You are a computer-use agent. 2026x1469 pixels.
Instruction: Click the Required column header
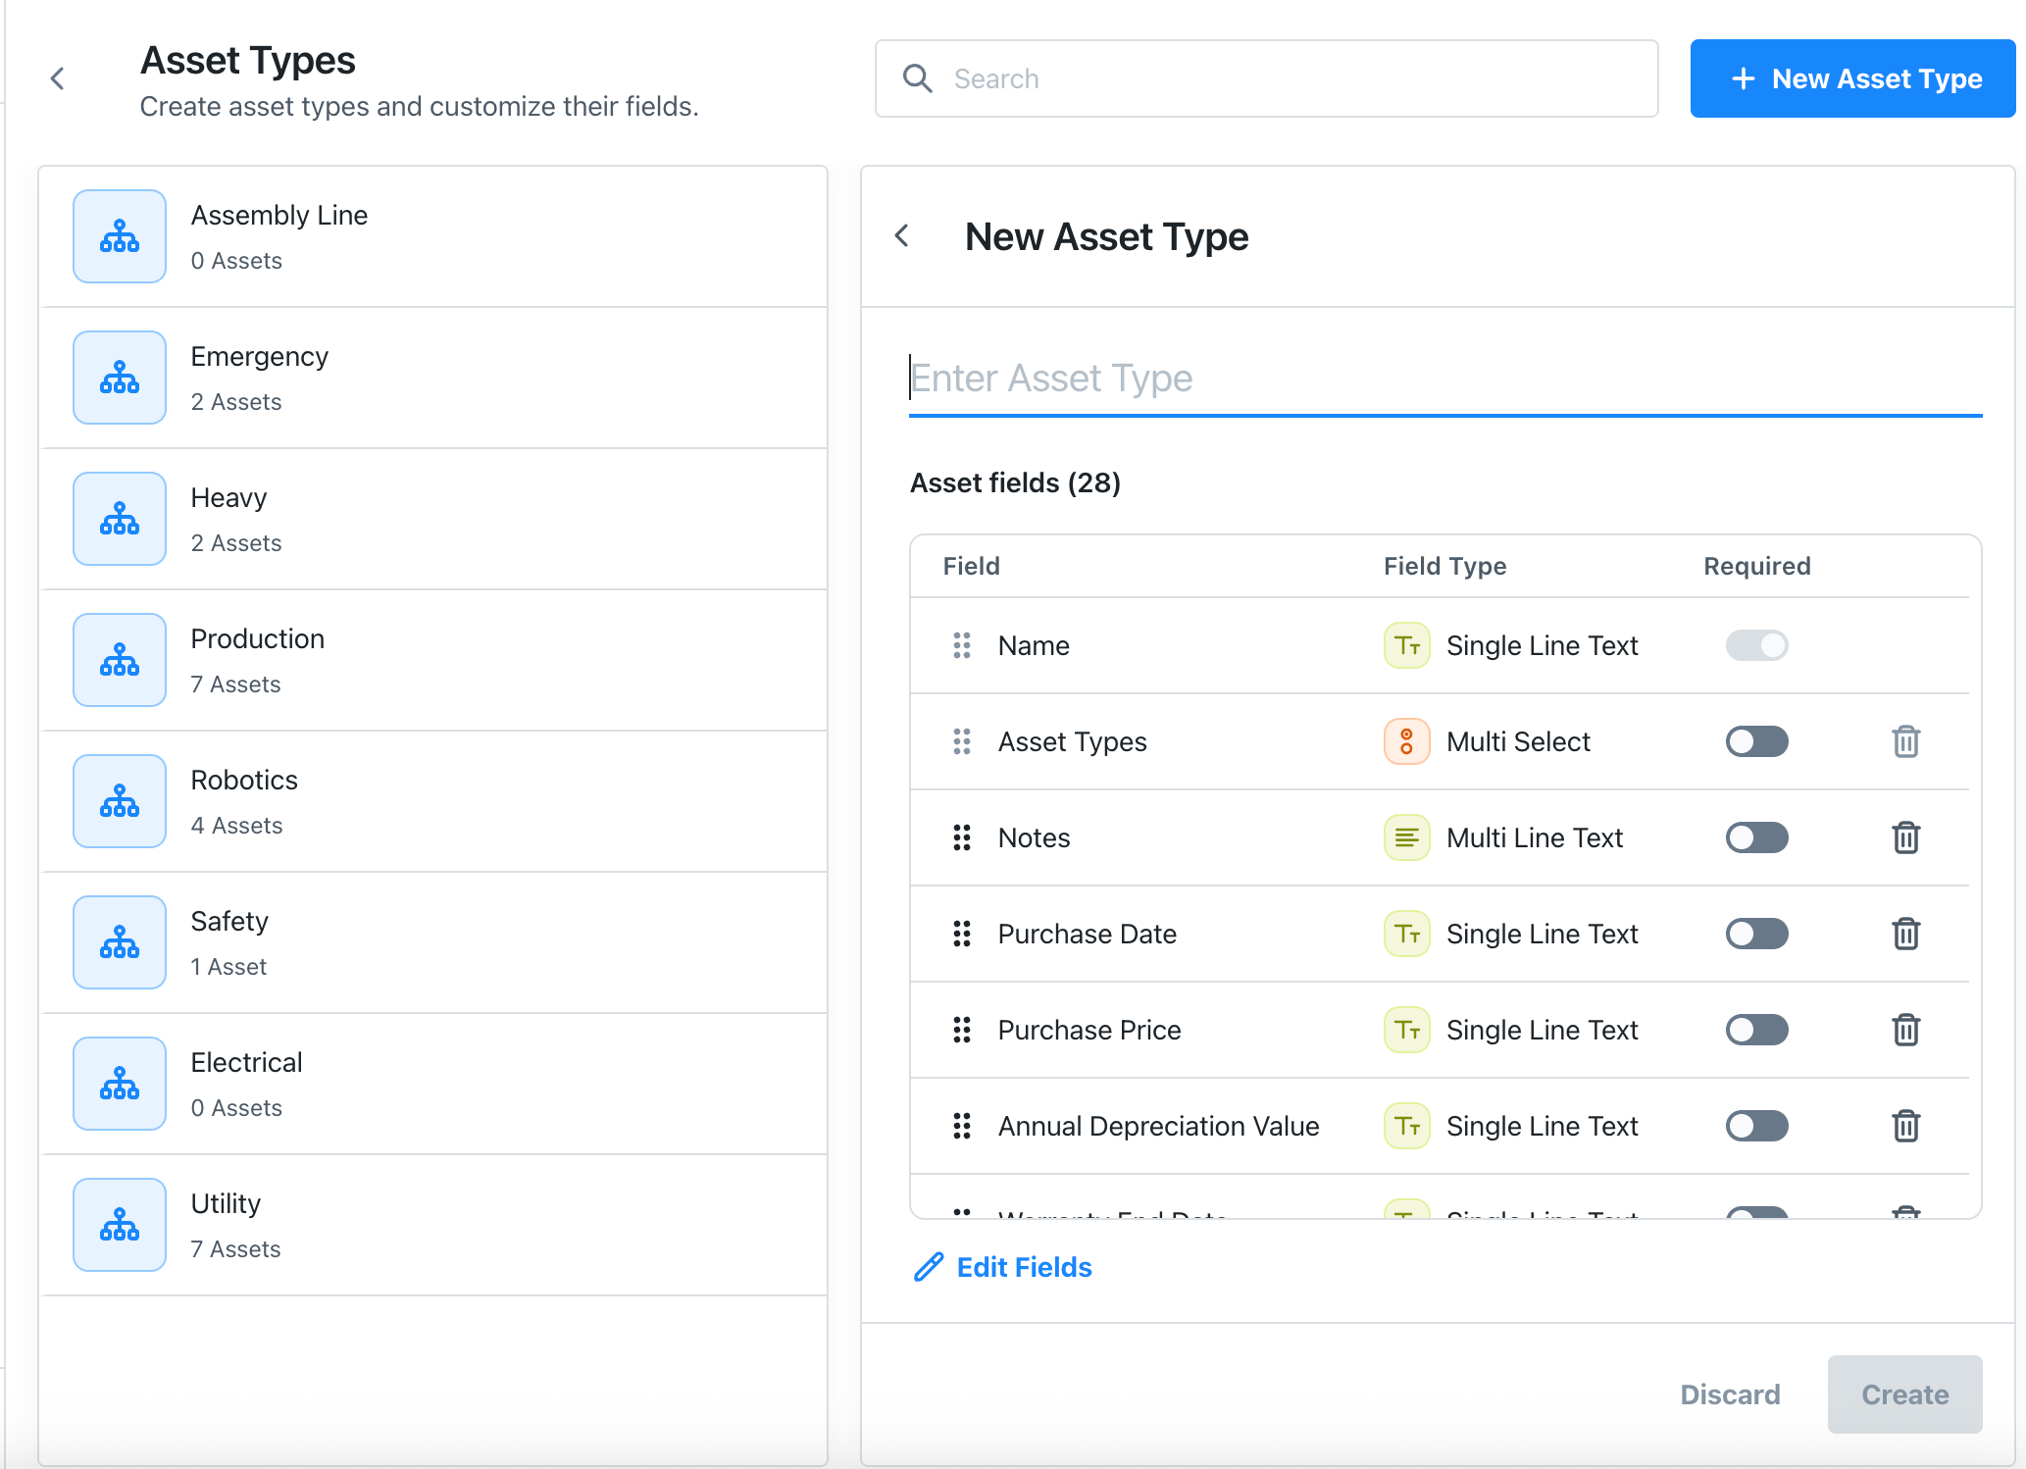pos(1756,566)
